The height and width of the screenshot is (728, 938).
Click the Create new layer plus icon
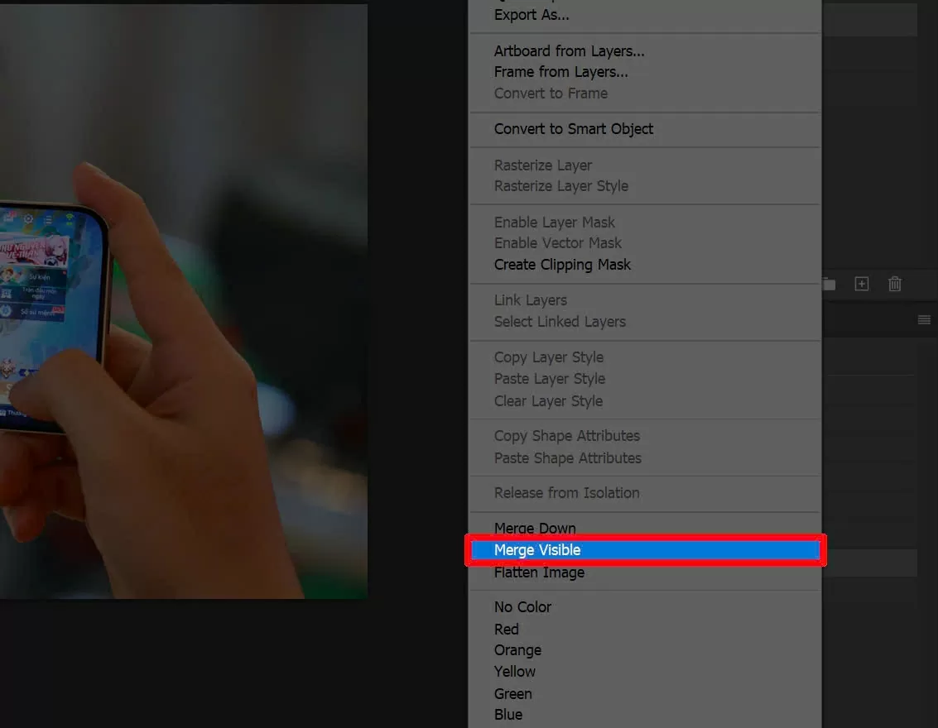tap(862, 284)
